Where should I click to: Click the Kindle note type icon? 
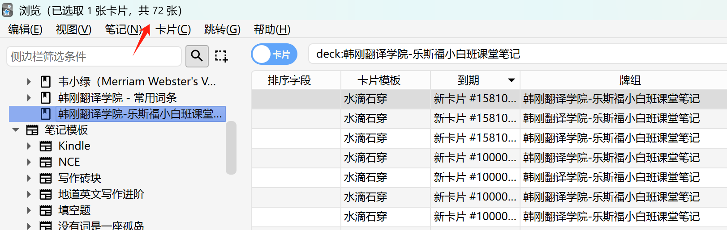pyautogui.click(x=46, y=146)
